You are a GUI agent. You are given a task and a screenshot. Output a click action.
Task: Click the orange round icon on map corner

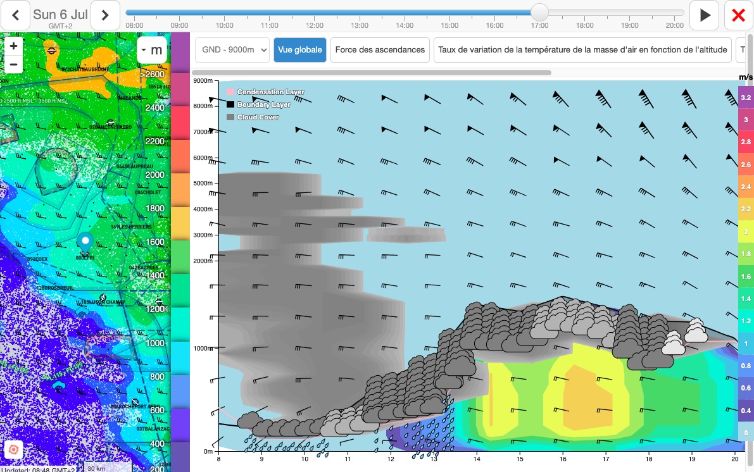[13, 450]
